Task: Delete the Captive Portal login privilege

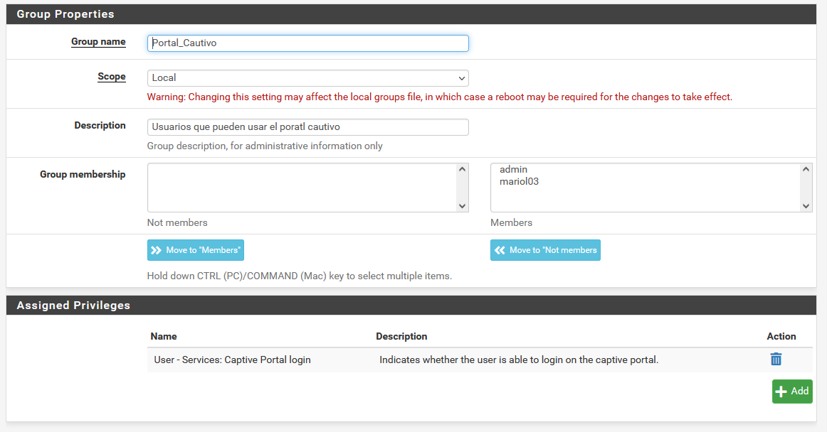Action: coord(776,360)
